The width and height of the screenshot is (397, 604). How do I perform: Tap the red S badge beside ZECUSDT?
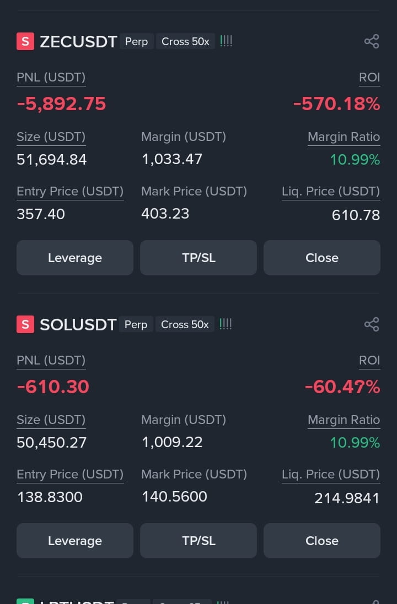click(25, 42)
